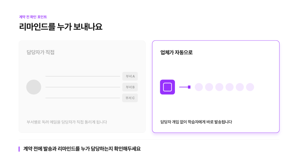Click the fourth light purple recipient dot
This screenshot has height=167, width=298.
[x=230, y=87]
